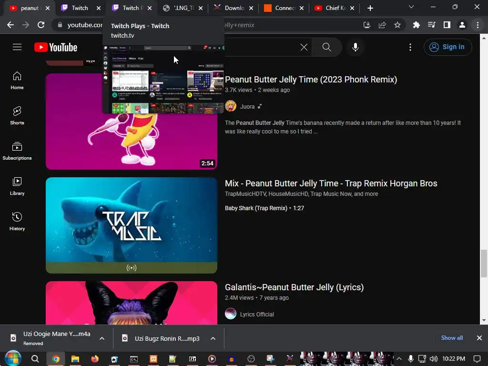Screen dimensions: 488x366
Task: Switch to the Download tab
Action: (233, 8)
